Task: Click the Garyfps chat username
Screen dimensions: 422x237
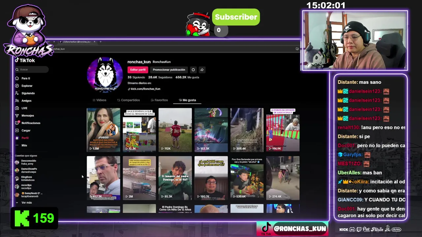Action: [352, 155]
